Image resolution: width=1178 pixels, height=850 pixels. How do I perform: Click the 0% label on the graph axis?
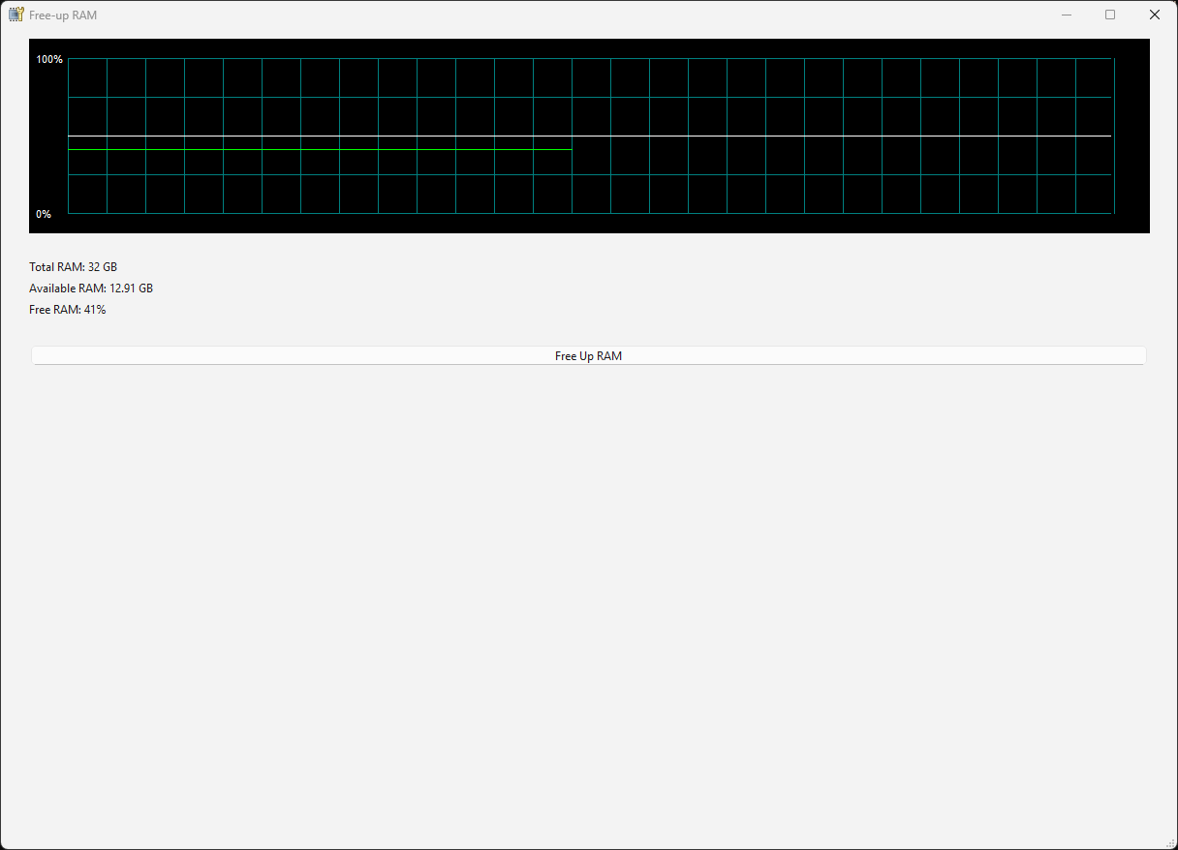coord(44,214)
